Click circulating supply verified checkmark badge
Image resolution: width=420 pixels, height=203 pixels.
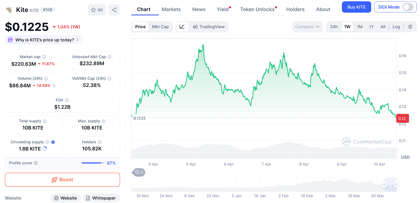(53, 142)
